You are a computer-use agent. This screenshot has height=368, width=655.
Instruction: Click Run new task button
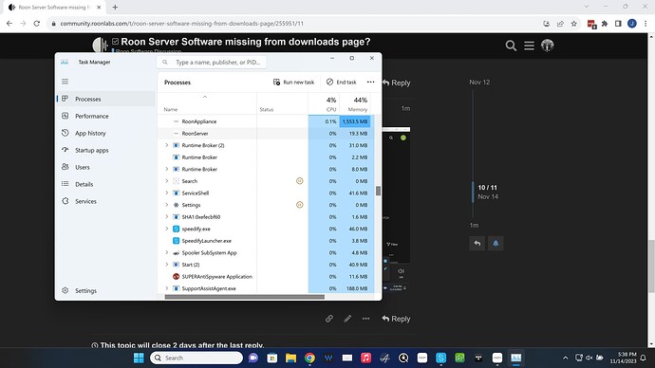[x=293, y=83]
